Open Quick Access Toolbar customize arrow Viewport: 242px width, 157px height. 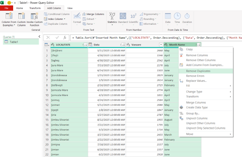[x=15, y=3]
